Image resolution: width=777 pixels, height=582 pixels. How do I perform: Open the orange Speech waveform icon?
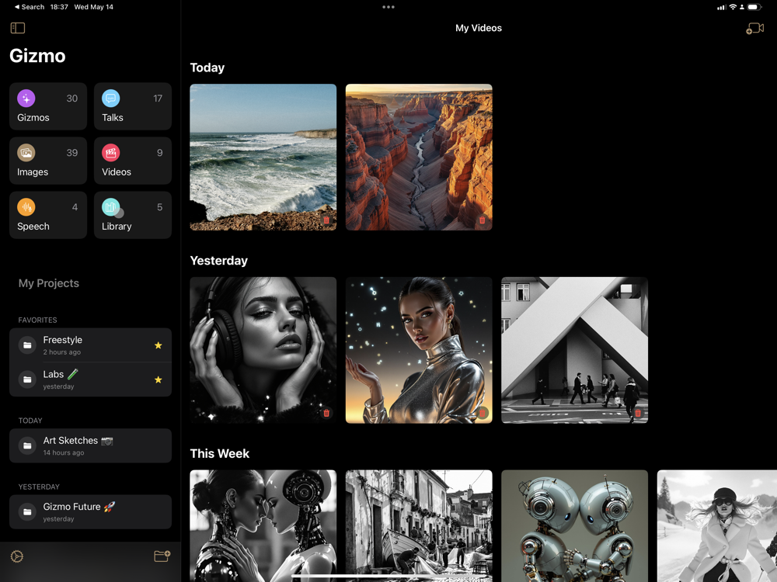[26, 207]
